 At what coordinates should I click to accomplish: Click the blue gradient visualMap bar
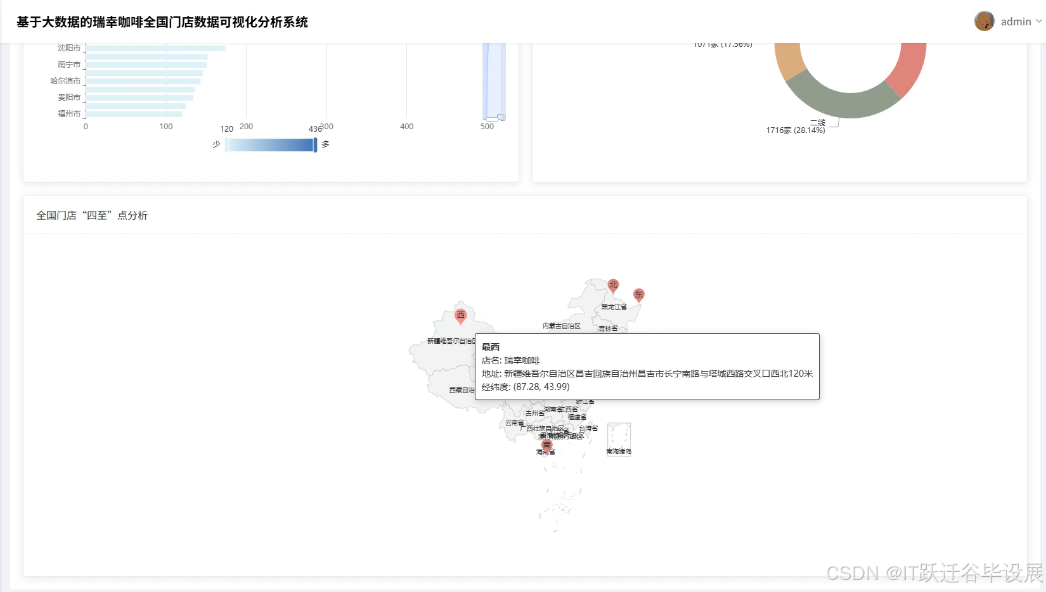tap(271, 145)
